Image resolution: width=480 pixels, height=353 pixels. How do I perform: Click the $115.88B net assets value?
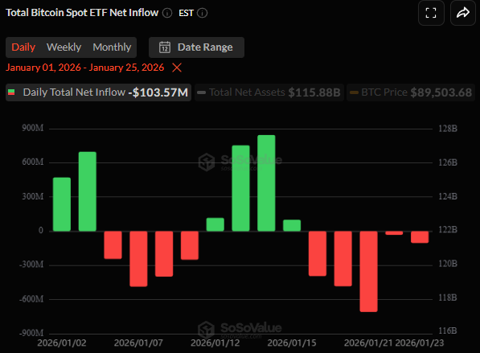click(314, 92)
